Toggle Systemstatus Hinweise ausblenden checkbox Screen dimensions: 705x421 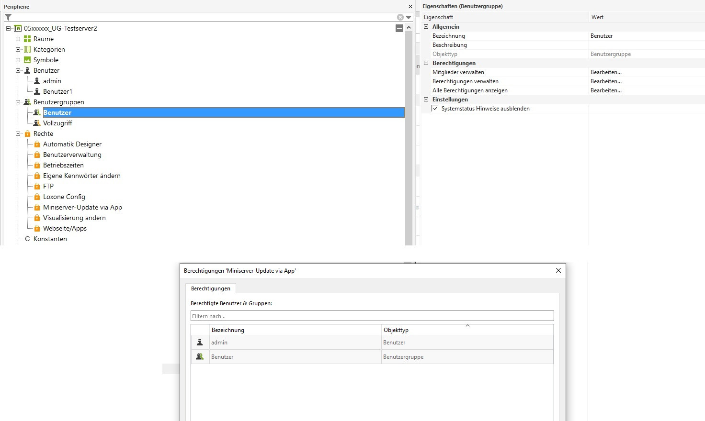click(435, 109)
